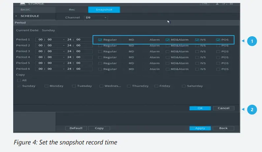Check the Friday copy checkbox
This screenshot has width=262, height=152.
tap(156, 86)
